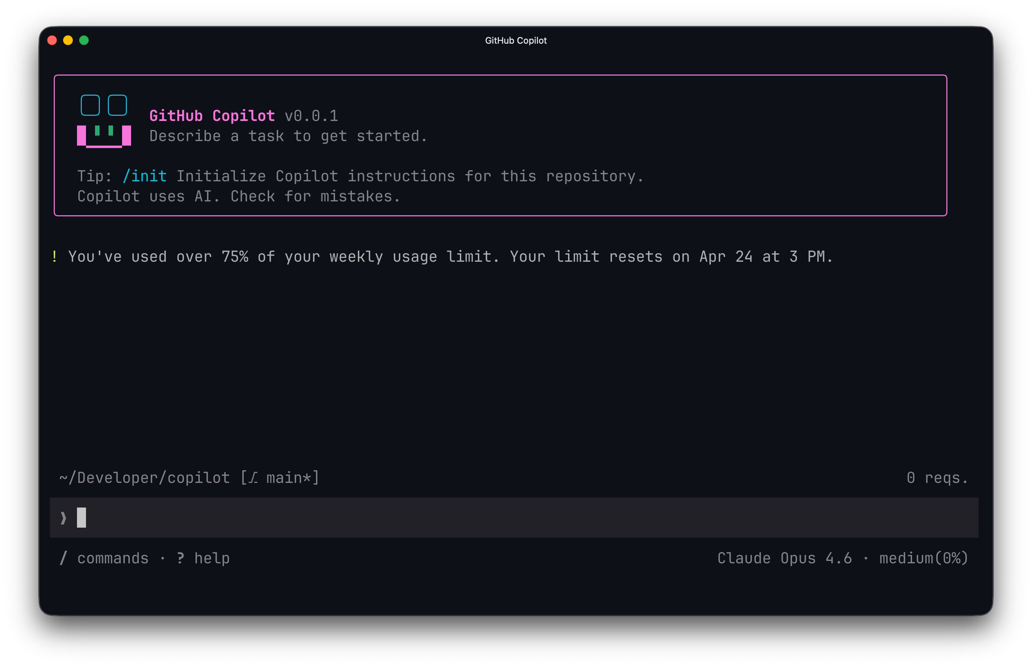
Task: Click the main* branch name
Action: [x=289, y=478]
